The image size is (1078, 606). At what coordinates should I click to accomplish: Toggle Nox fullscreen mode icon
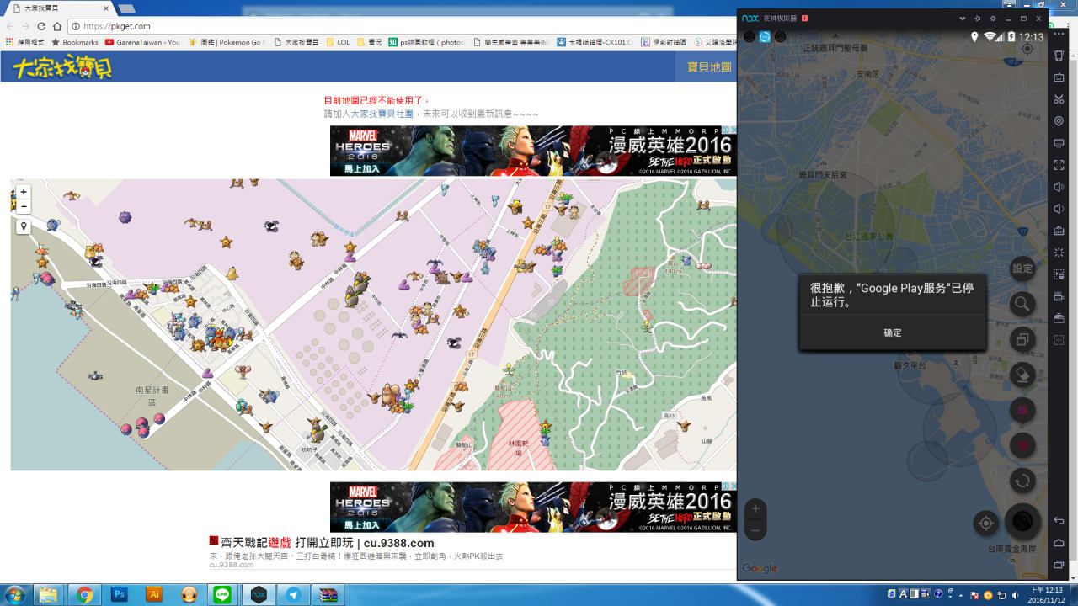(1059, 165)
